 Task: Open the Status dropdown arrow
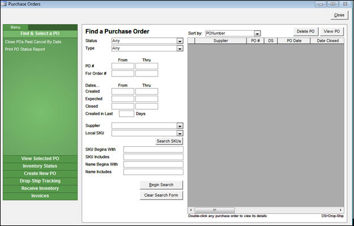(x=180, y=41)
